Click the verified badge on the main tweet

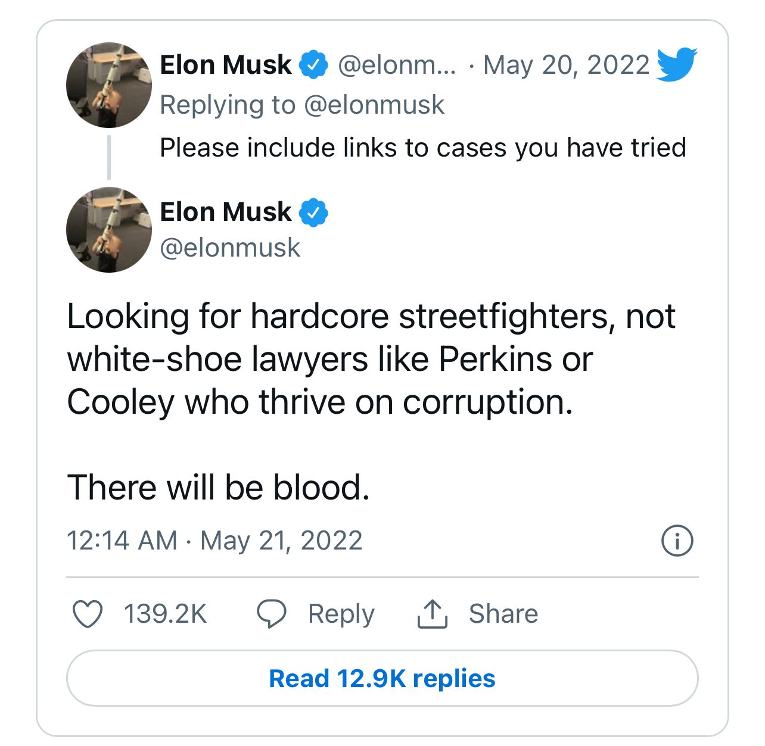pyautogui.click(x=313, y=213)
